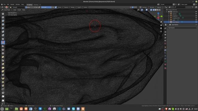Open the Sculpt Mode selector dropdown
This screenshot has width=198, height=111.
[7, 10]
